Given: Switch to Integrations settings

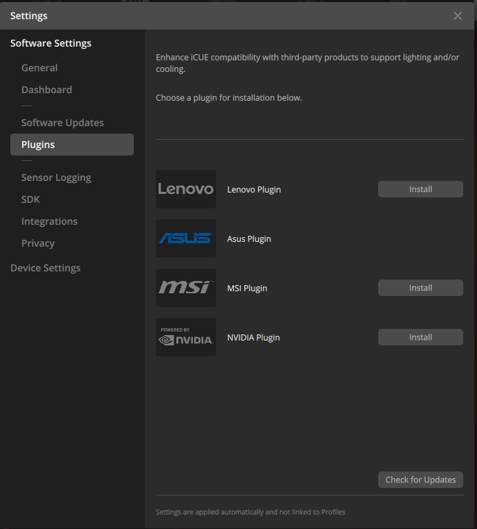Looking at the screenshot, I should pyautogui.click(x=49, y=221).
